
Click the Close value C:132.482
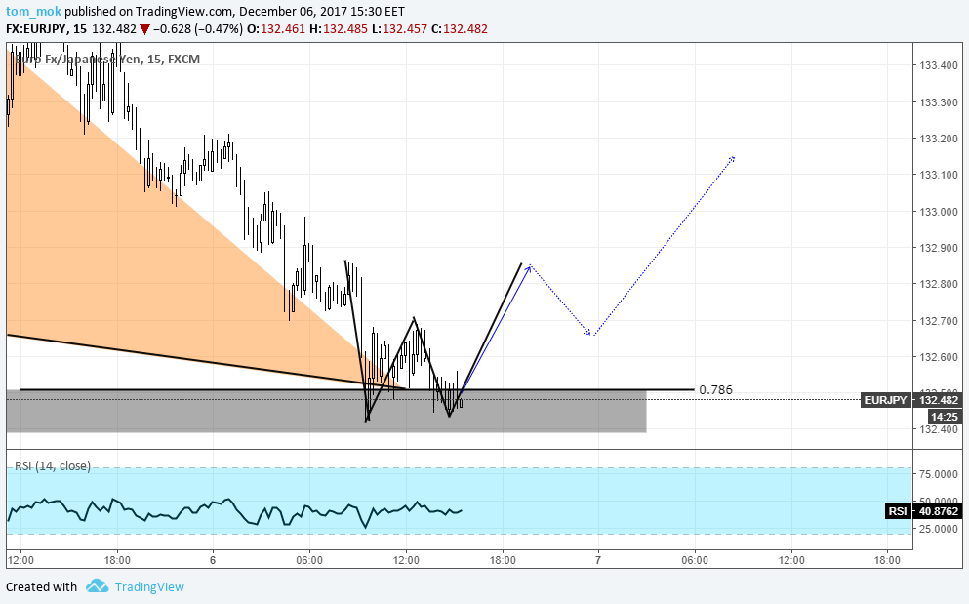460,29
